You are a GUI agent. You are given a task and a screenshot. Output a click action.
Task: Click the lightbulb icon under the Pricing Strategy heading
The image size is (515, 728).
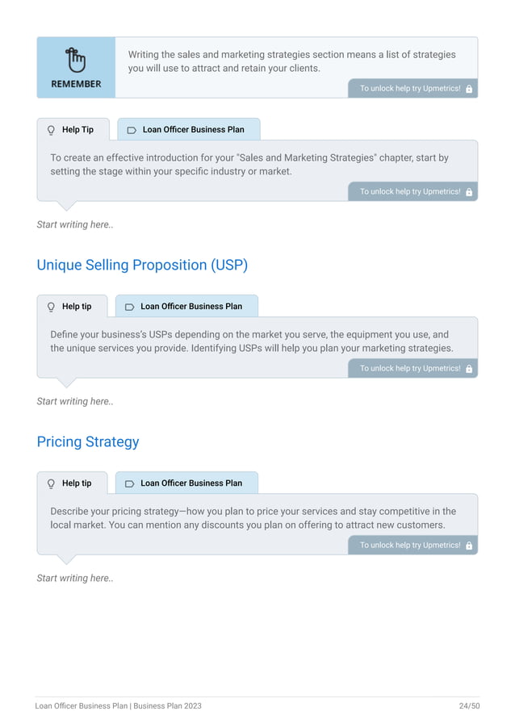51,483
